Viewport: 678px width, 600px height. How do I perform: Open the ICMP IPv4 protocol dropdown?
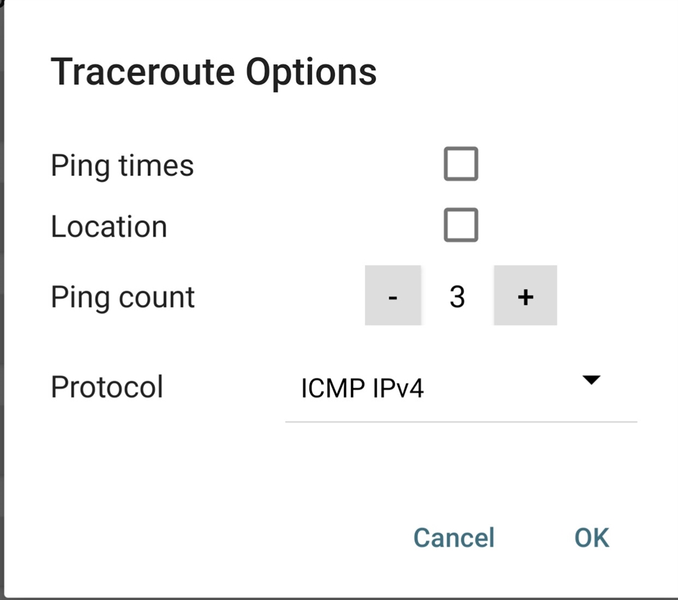click(x=461, y=388)
